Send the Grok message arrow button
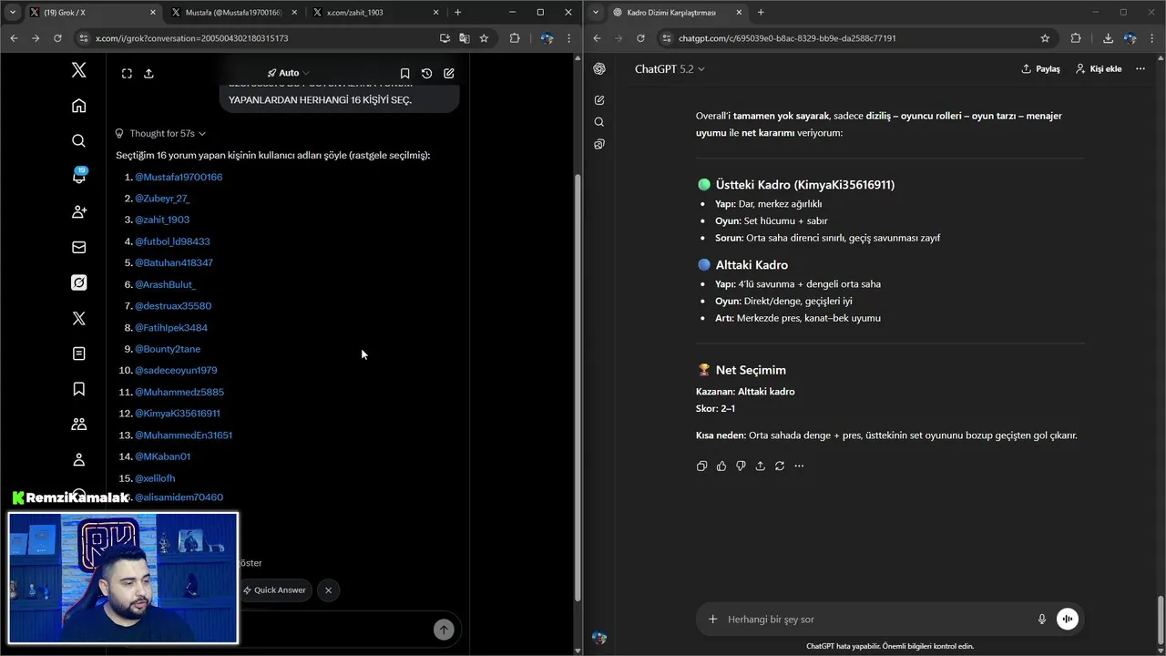 (444, 629)
